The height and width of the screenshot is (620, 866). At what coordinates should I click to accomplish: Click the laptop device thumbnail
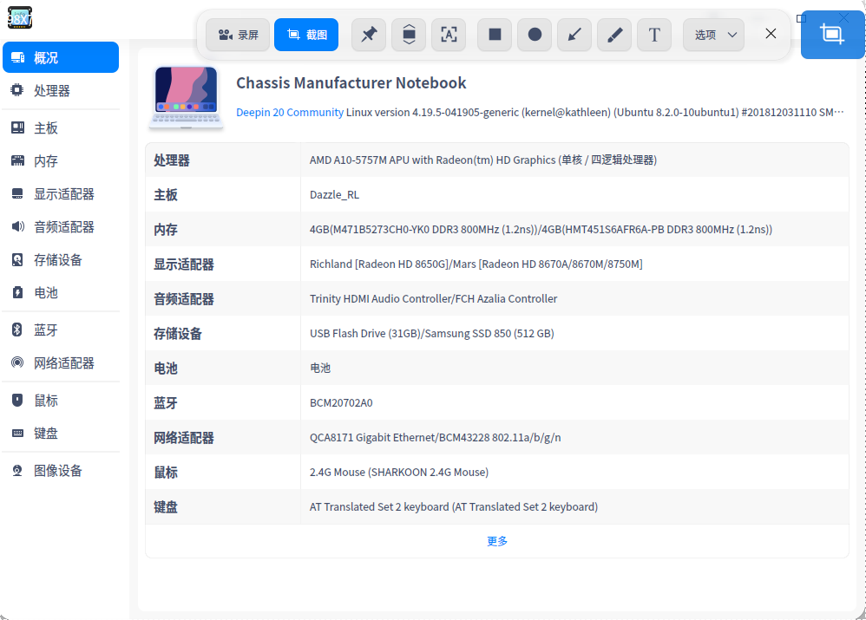point(185,95)
